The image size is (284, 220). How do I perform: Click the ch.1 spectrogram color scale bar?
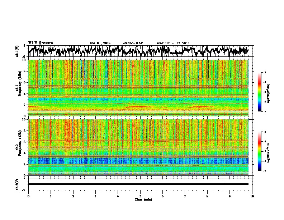click(259, 92)
